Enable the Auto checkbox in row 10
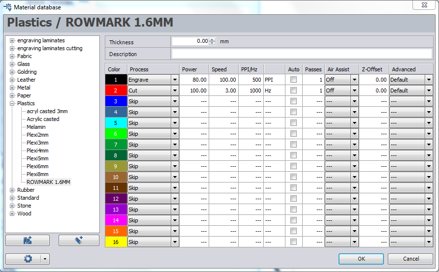This screenshot has height=272, width=439. point(293,177)
